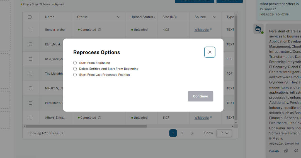Check the Sundar_pichai row checkbox
The width and height of the screenshot is (301, 158).
[x=31, y=30]
